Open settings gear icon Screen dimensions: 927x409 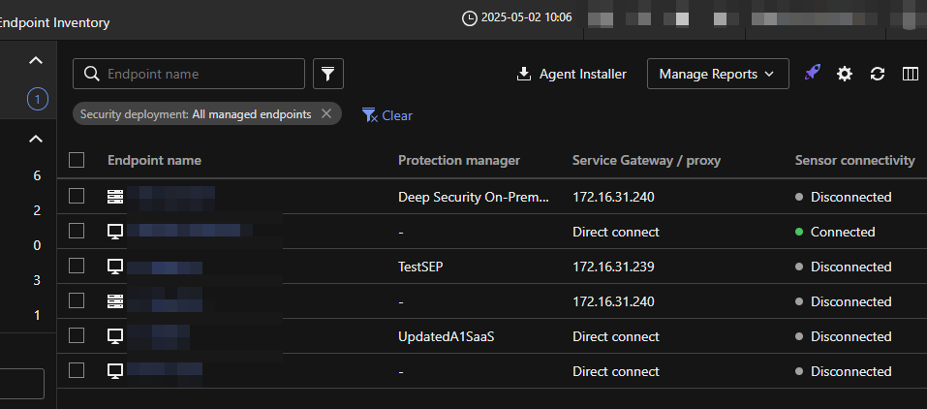(x=845, y=74)
